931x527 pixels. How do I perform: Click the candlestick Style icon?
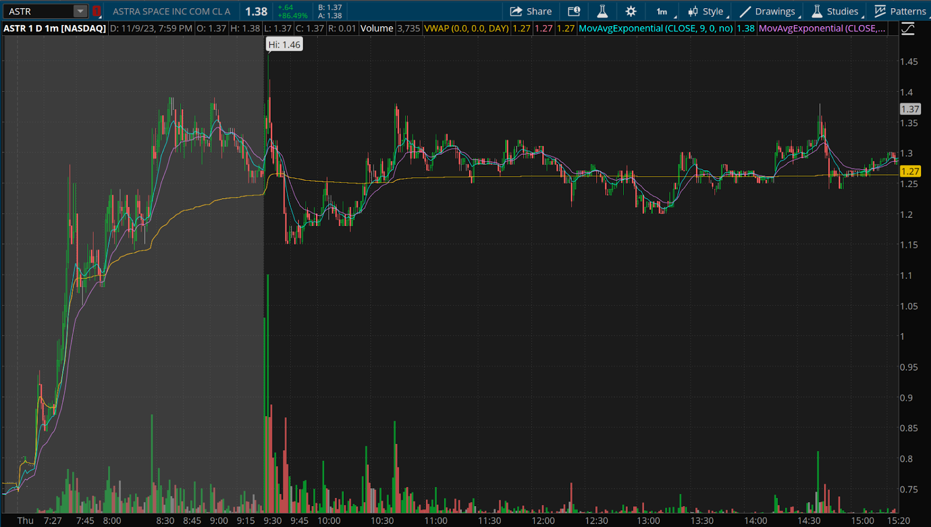pyautogui.click(x=693, y=11)
